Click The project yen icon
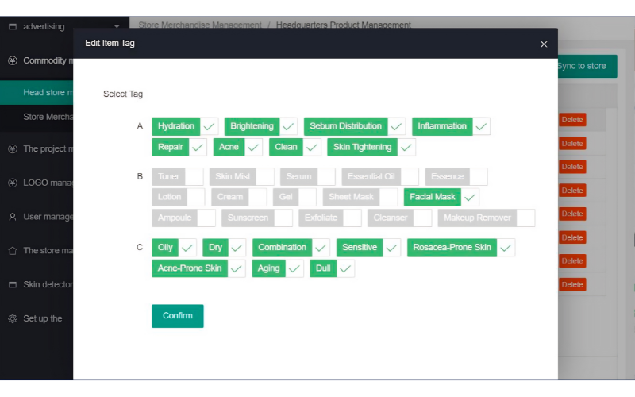The height and width of the screenshot is (397, 635). point(13,148)
